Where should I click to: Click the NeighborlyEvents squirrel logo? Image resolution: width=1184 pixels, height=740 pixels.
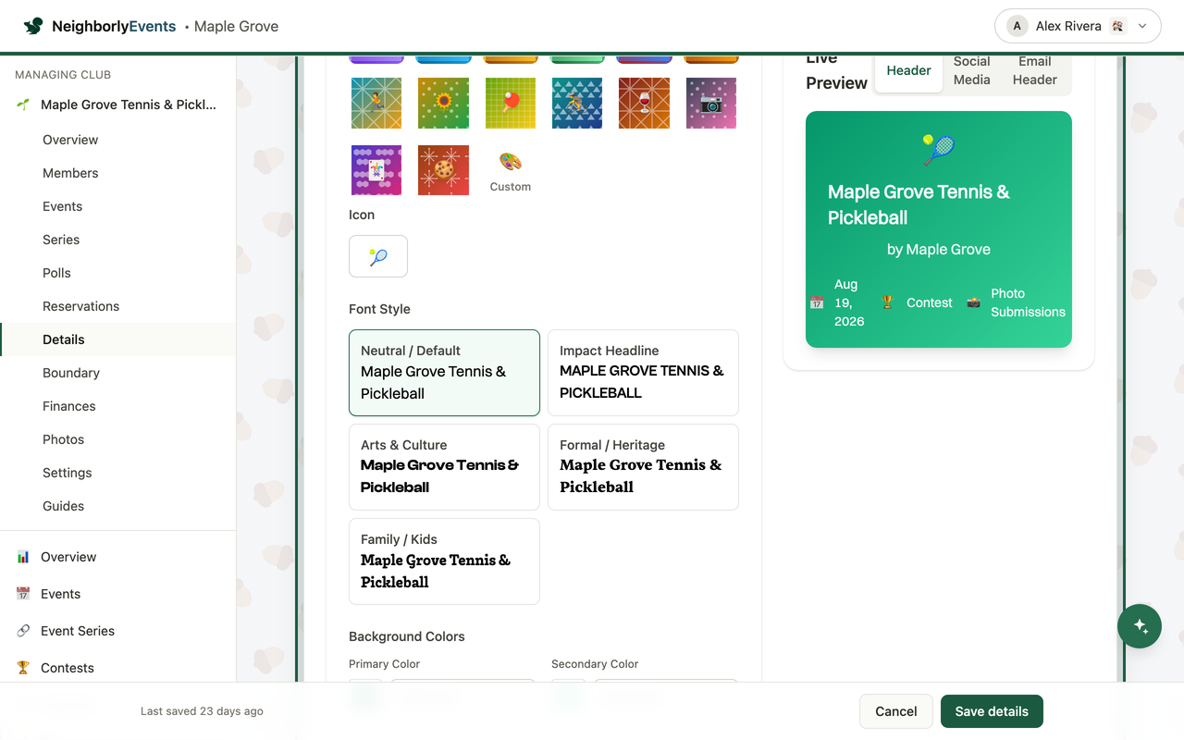point(33,26)
